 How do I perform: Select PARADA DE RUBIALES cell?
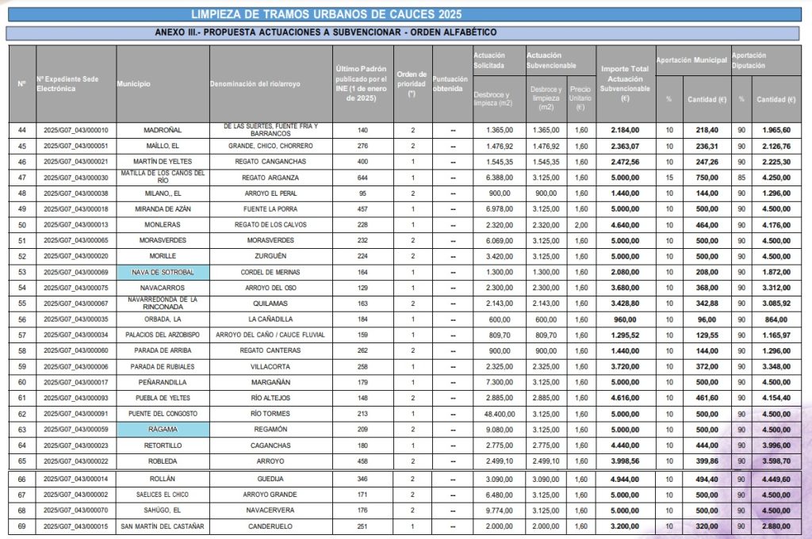click(x=163, y=366)
